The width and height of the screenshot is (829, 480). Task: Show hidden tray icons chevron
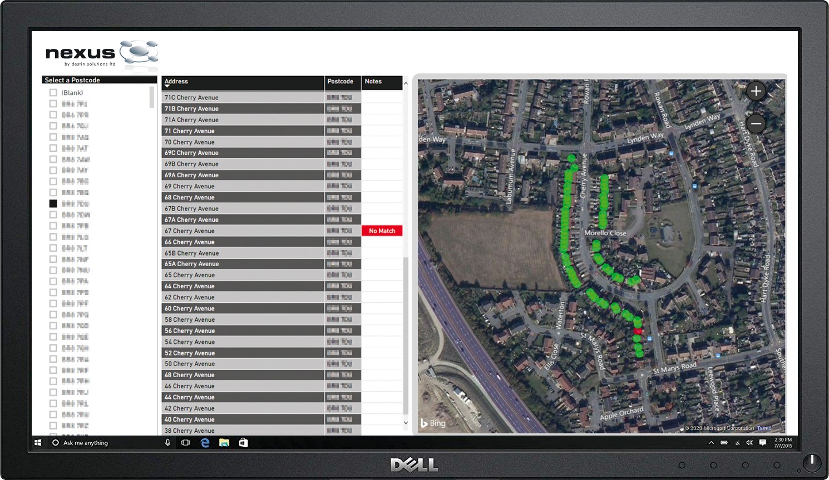[711, 443]
